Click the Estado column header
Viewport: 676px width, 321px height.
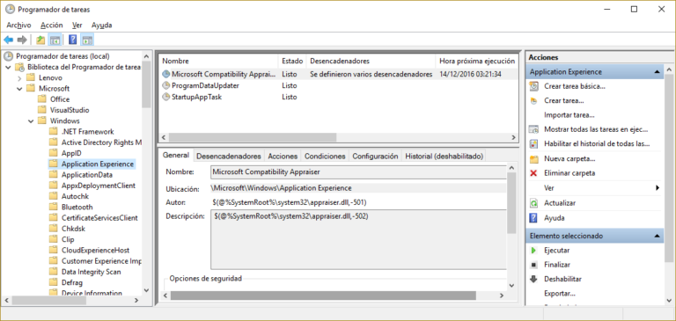click(292, 62)
